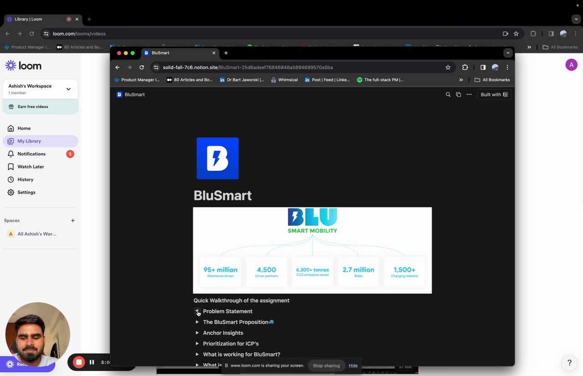Open the tab search dropdown in BluSmart window
Image resolution: width=583 pixels, height=376 pixels.
(x=508, y=53)
